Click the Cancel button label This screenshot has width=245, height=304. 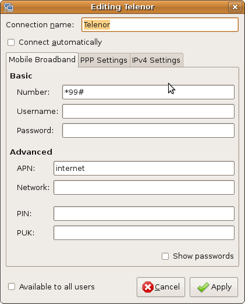(167, 287)
